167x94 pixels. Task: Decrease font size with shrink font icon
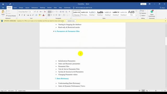point(37,12)
